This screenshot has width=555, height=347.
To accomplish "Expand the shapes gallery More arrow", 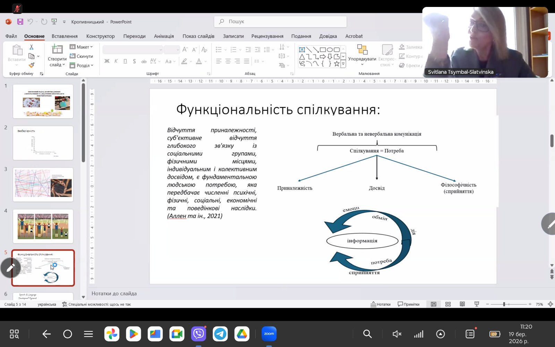I will point(343,64).
